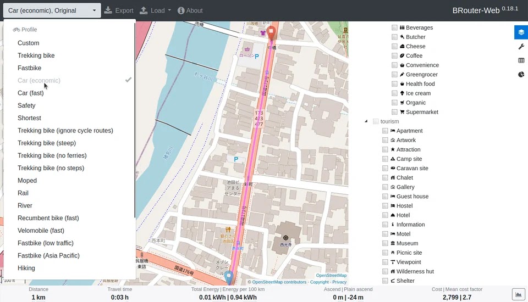528x302 pixels.
Task: Click the red route end marker on map
Action: click(271, 33)
